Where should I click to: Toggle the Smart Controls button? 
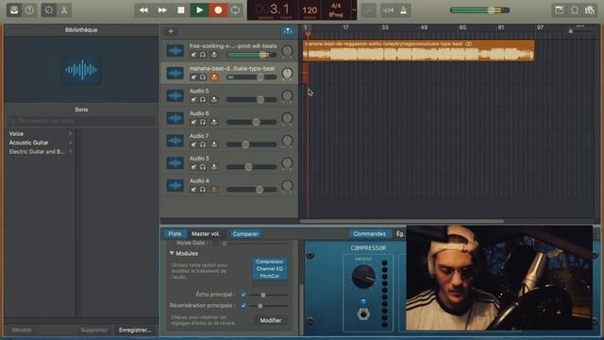[x=49, y=10]
